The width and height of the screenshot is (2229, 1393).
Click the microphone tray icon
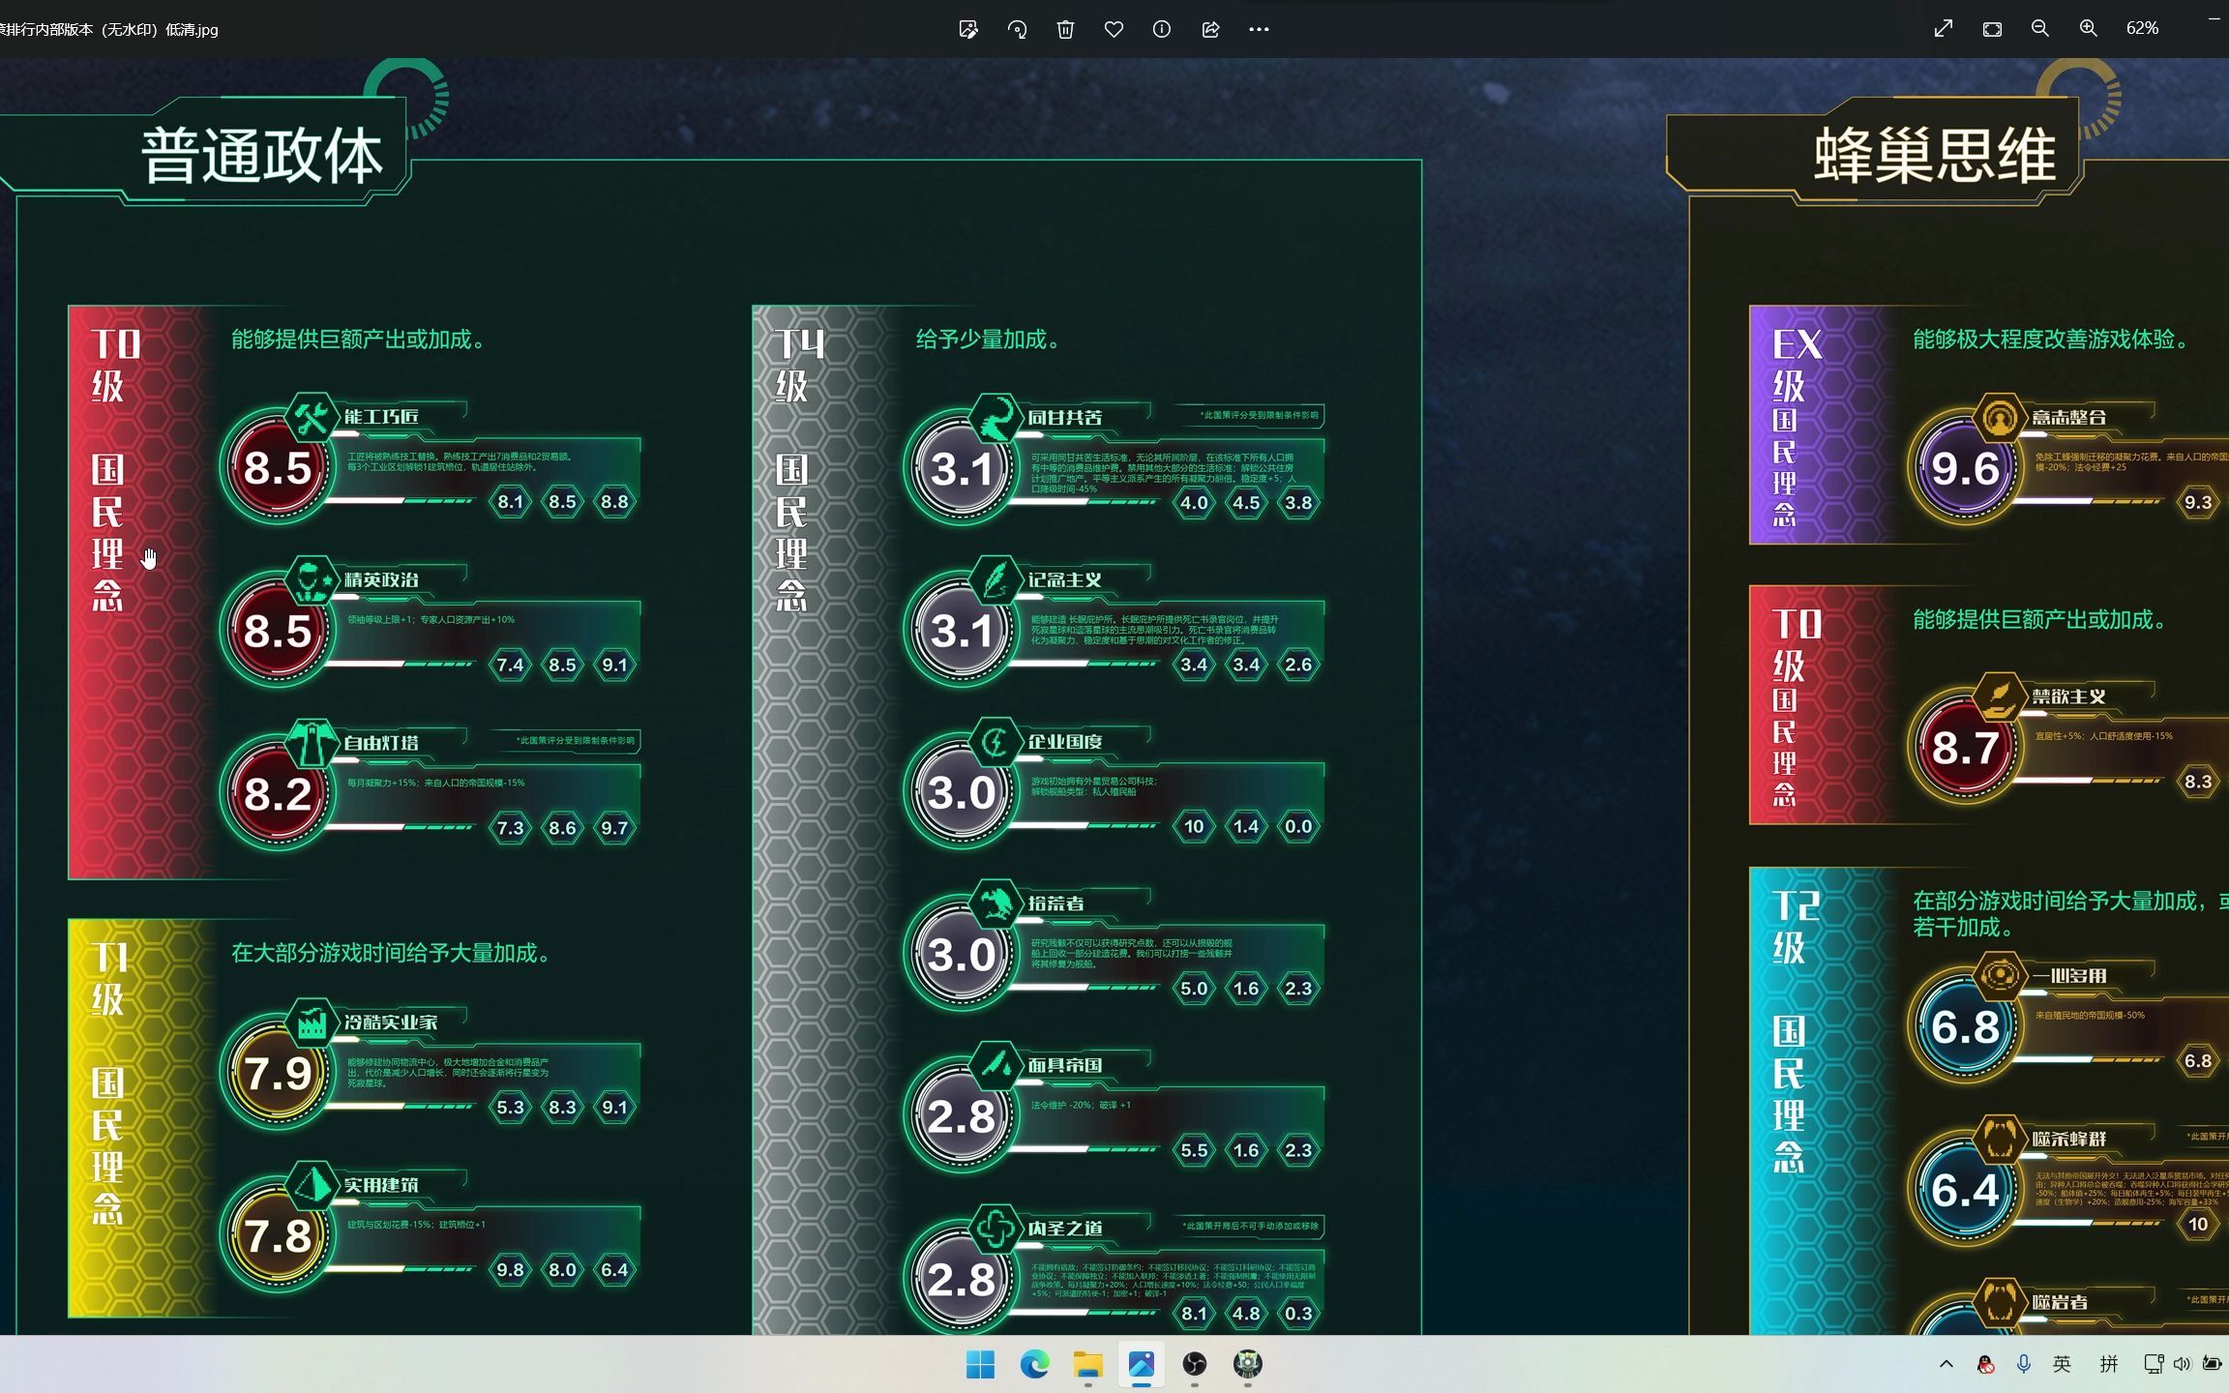(2023, 1364)
